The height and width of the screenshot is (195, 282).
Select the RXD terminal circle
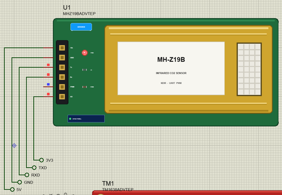pos(27,175)
